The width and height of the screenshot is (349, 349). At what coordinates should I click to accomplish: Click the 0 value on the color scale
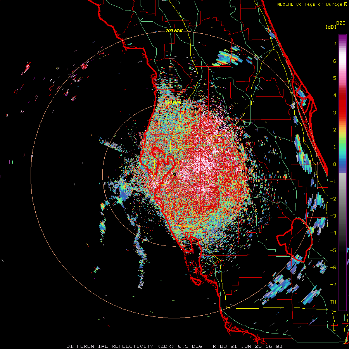[x=335, y=164]
